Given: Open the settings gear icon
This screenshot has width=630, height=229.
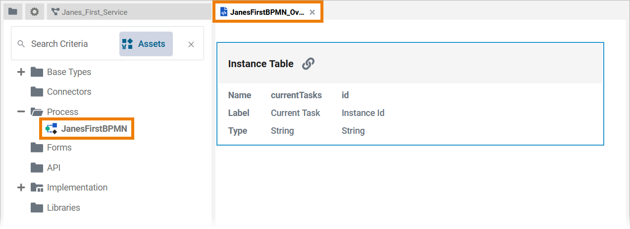Looking at the screenshot, I should [x=34, y=12].
